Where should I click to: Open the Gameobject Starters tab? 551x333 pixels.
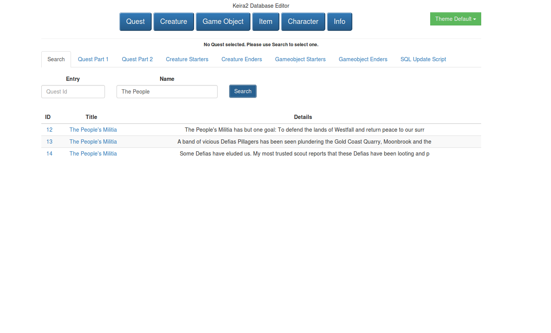click(x=300, y=59)
